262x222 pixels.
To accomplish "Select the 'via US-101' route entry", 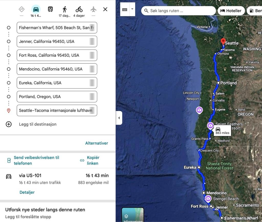I will click(58, 179).
